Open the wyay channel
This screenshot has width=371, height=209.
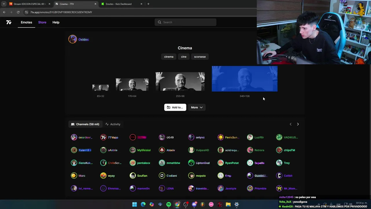tap(108, 176)
